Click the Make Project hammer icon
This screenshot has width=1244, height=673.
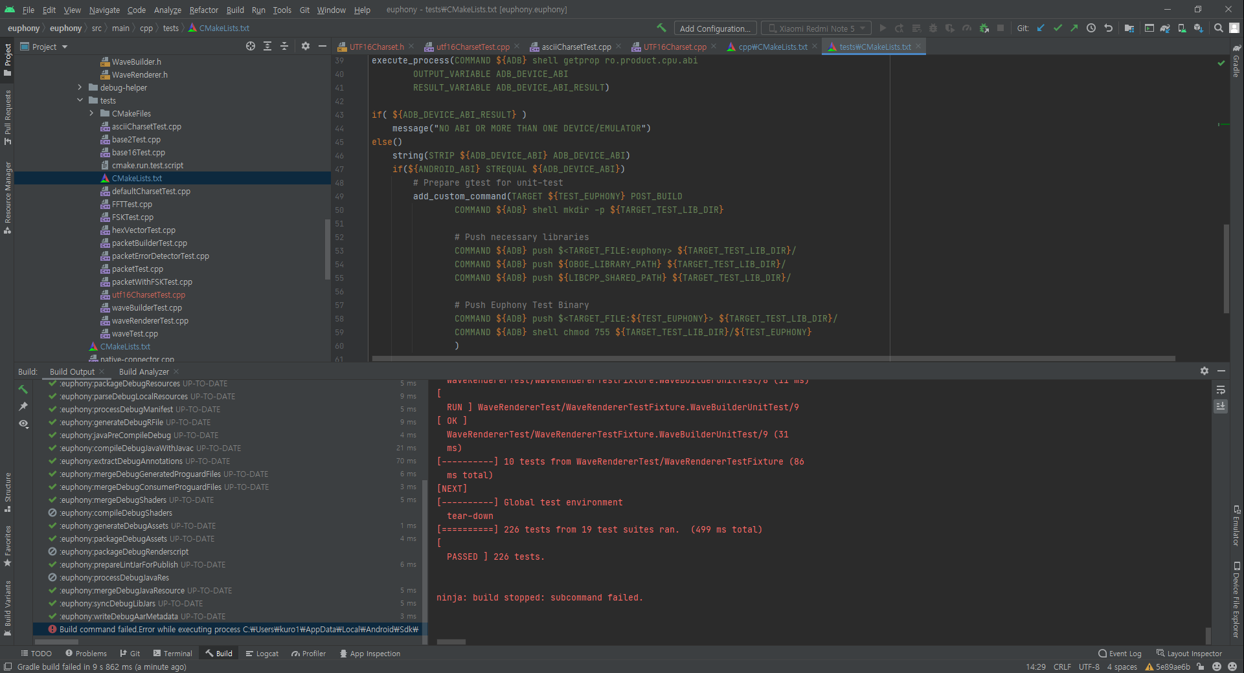pos(661,28)
